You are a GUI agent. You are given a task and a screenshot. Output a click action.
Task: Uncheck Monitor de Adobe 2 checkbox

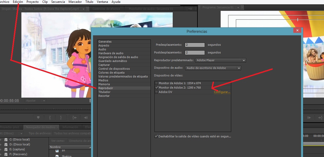point(156,88)
